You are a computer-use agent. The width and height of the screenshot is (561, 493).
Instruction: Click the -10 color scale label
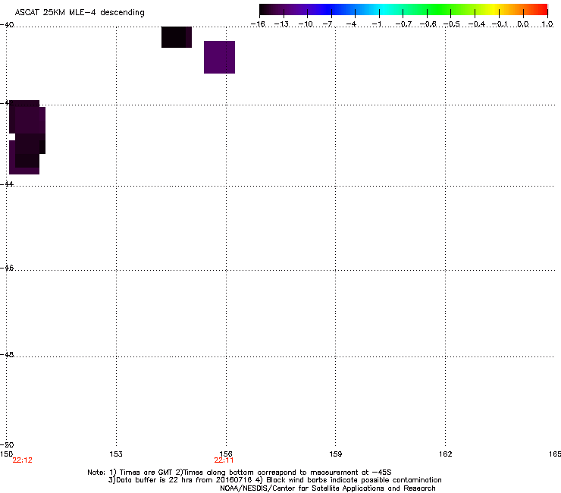point(306,24)
